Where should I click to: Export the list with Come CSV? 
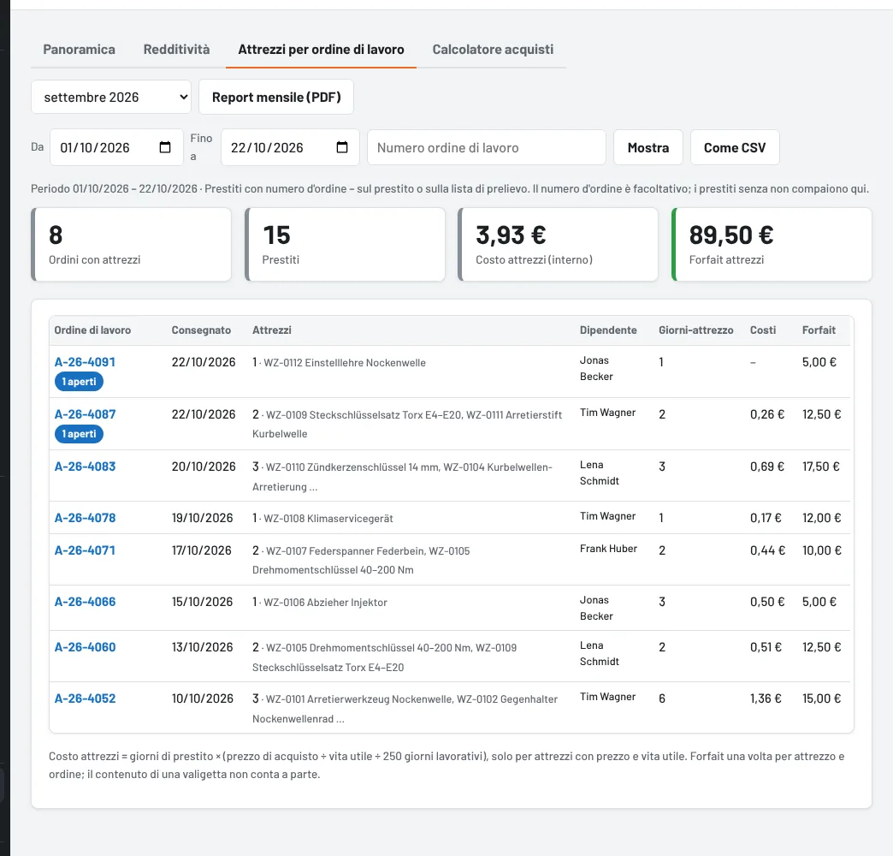click(x=735, y=147)
